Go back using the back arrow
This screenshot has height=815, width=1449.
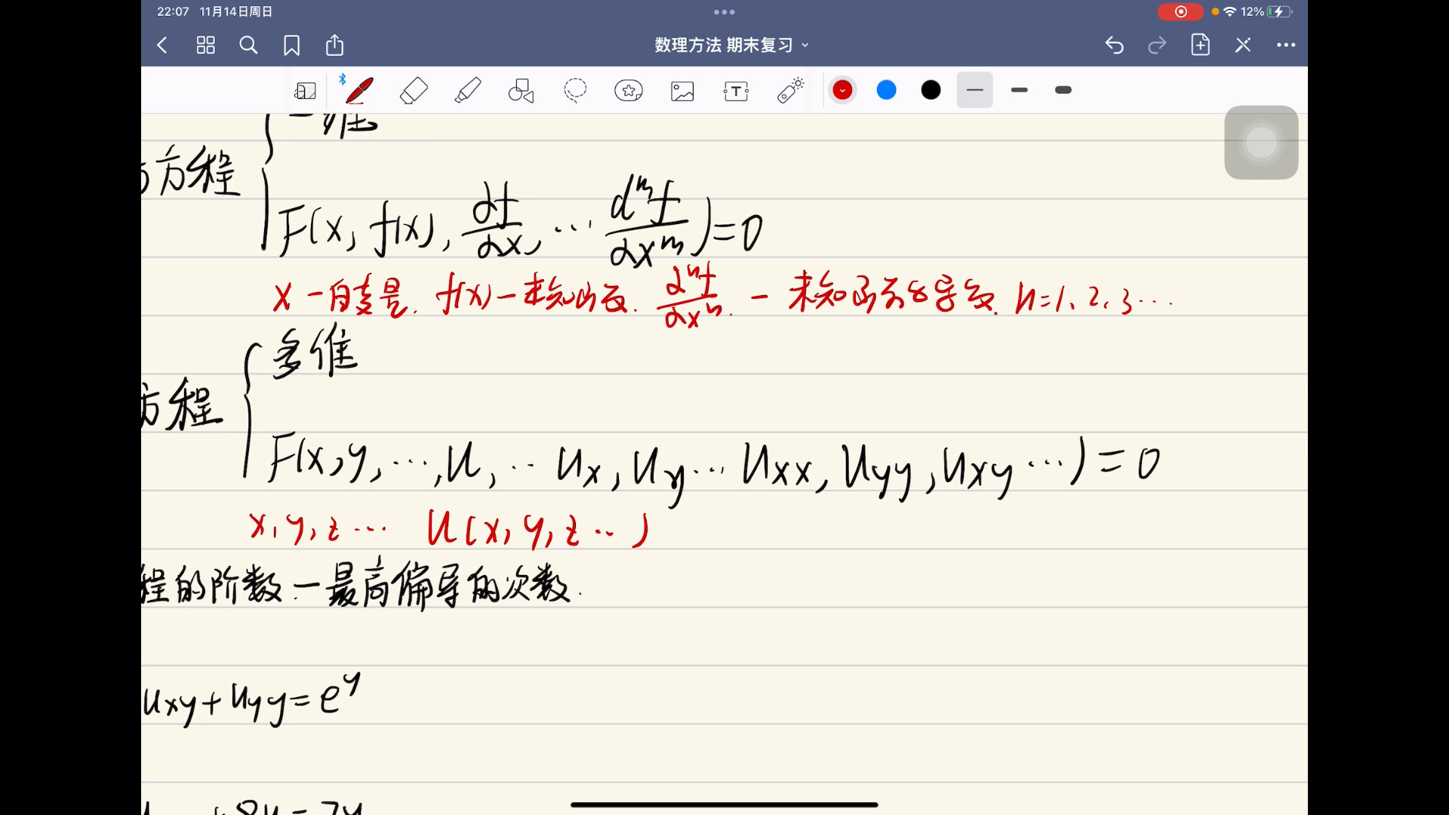162,45
